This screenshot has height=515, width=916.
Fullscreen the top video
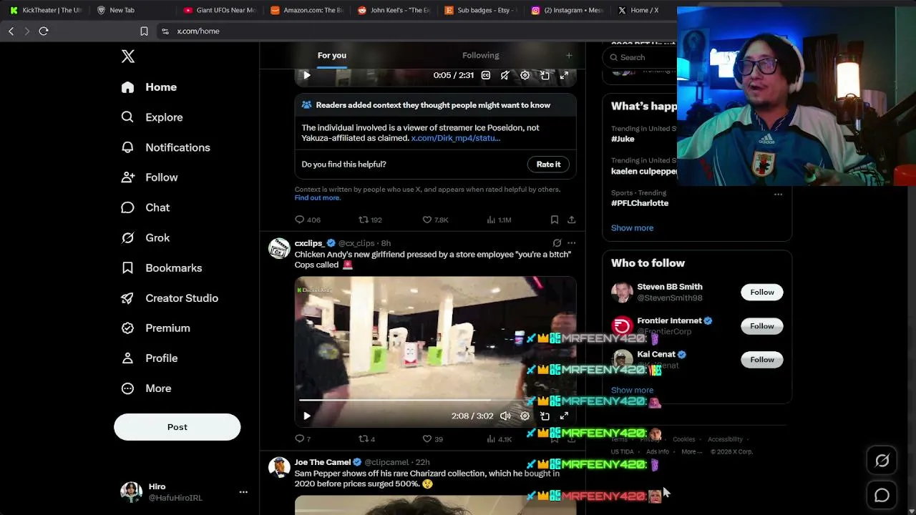(x=564, y=75)
